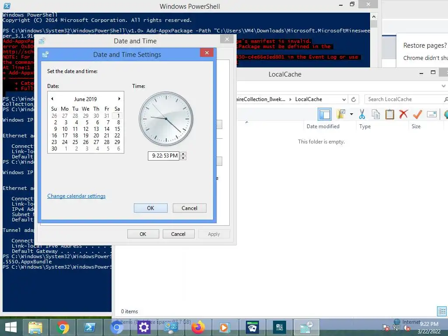The width and height of the screenshot is (448, 336).
Task: Sort by Size column header
Action: click(416, 126)
